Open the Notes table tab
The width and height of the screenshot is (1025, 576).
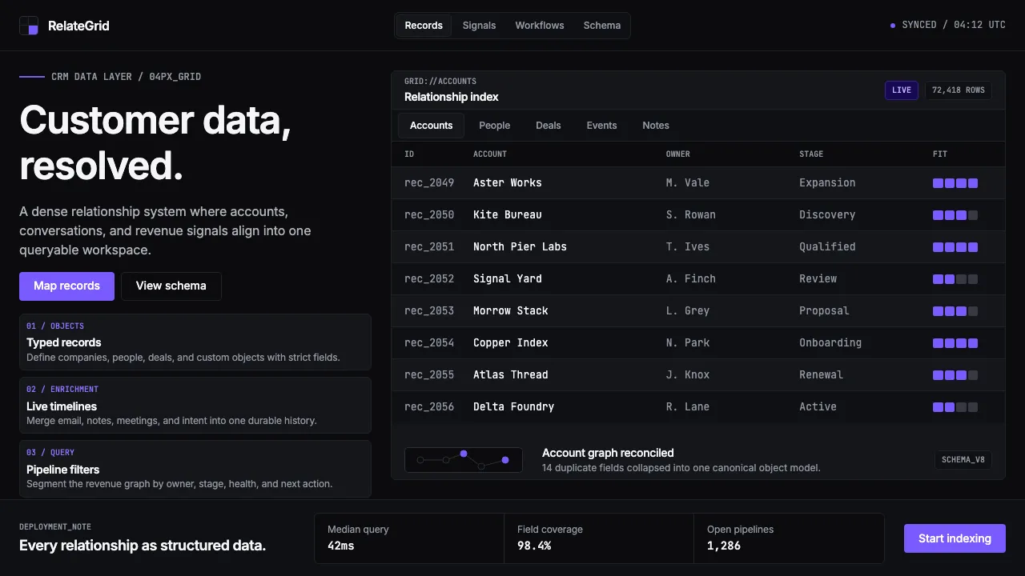pyautogui.click(x=656, y=126)
